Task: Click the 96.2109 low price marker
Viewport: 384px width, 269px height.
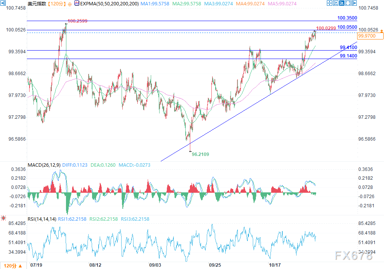Action: [200, 154]
